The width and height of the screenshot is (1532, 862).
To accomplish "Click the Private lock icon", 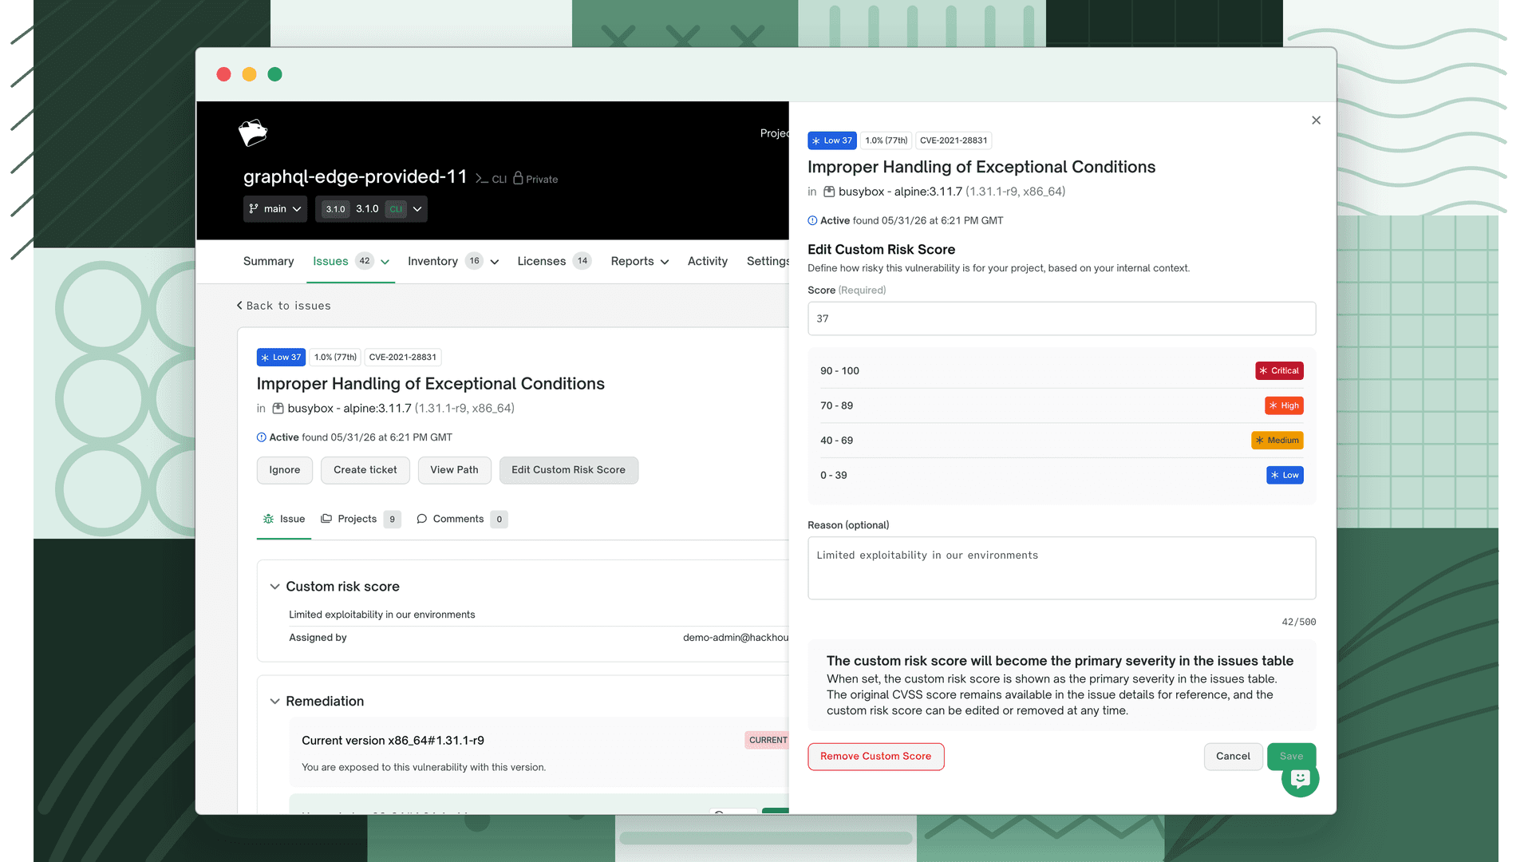I will (518, 178).
